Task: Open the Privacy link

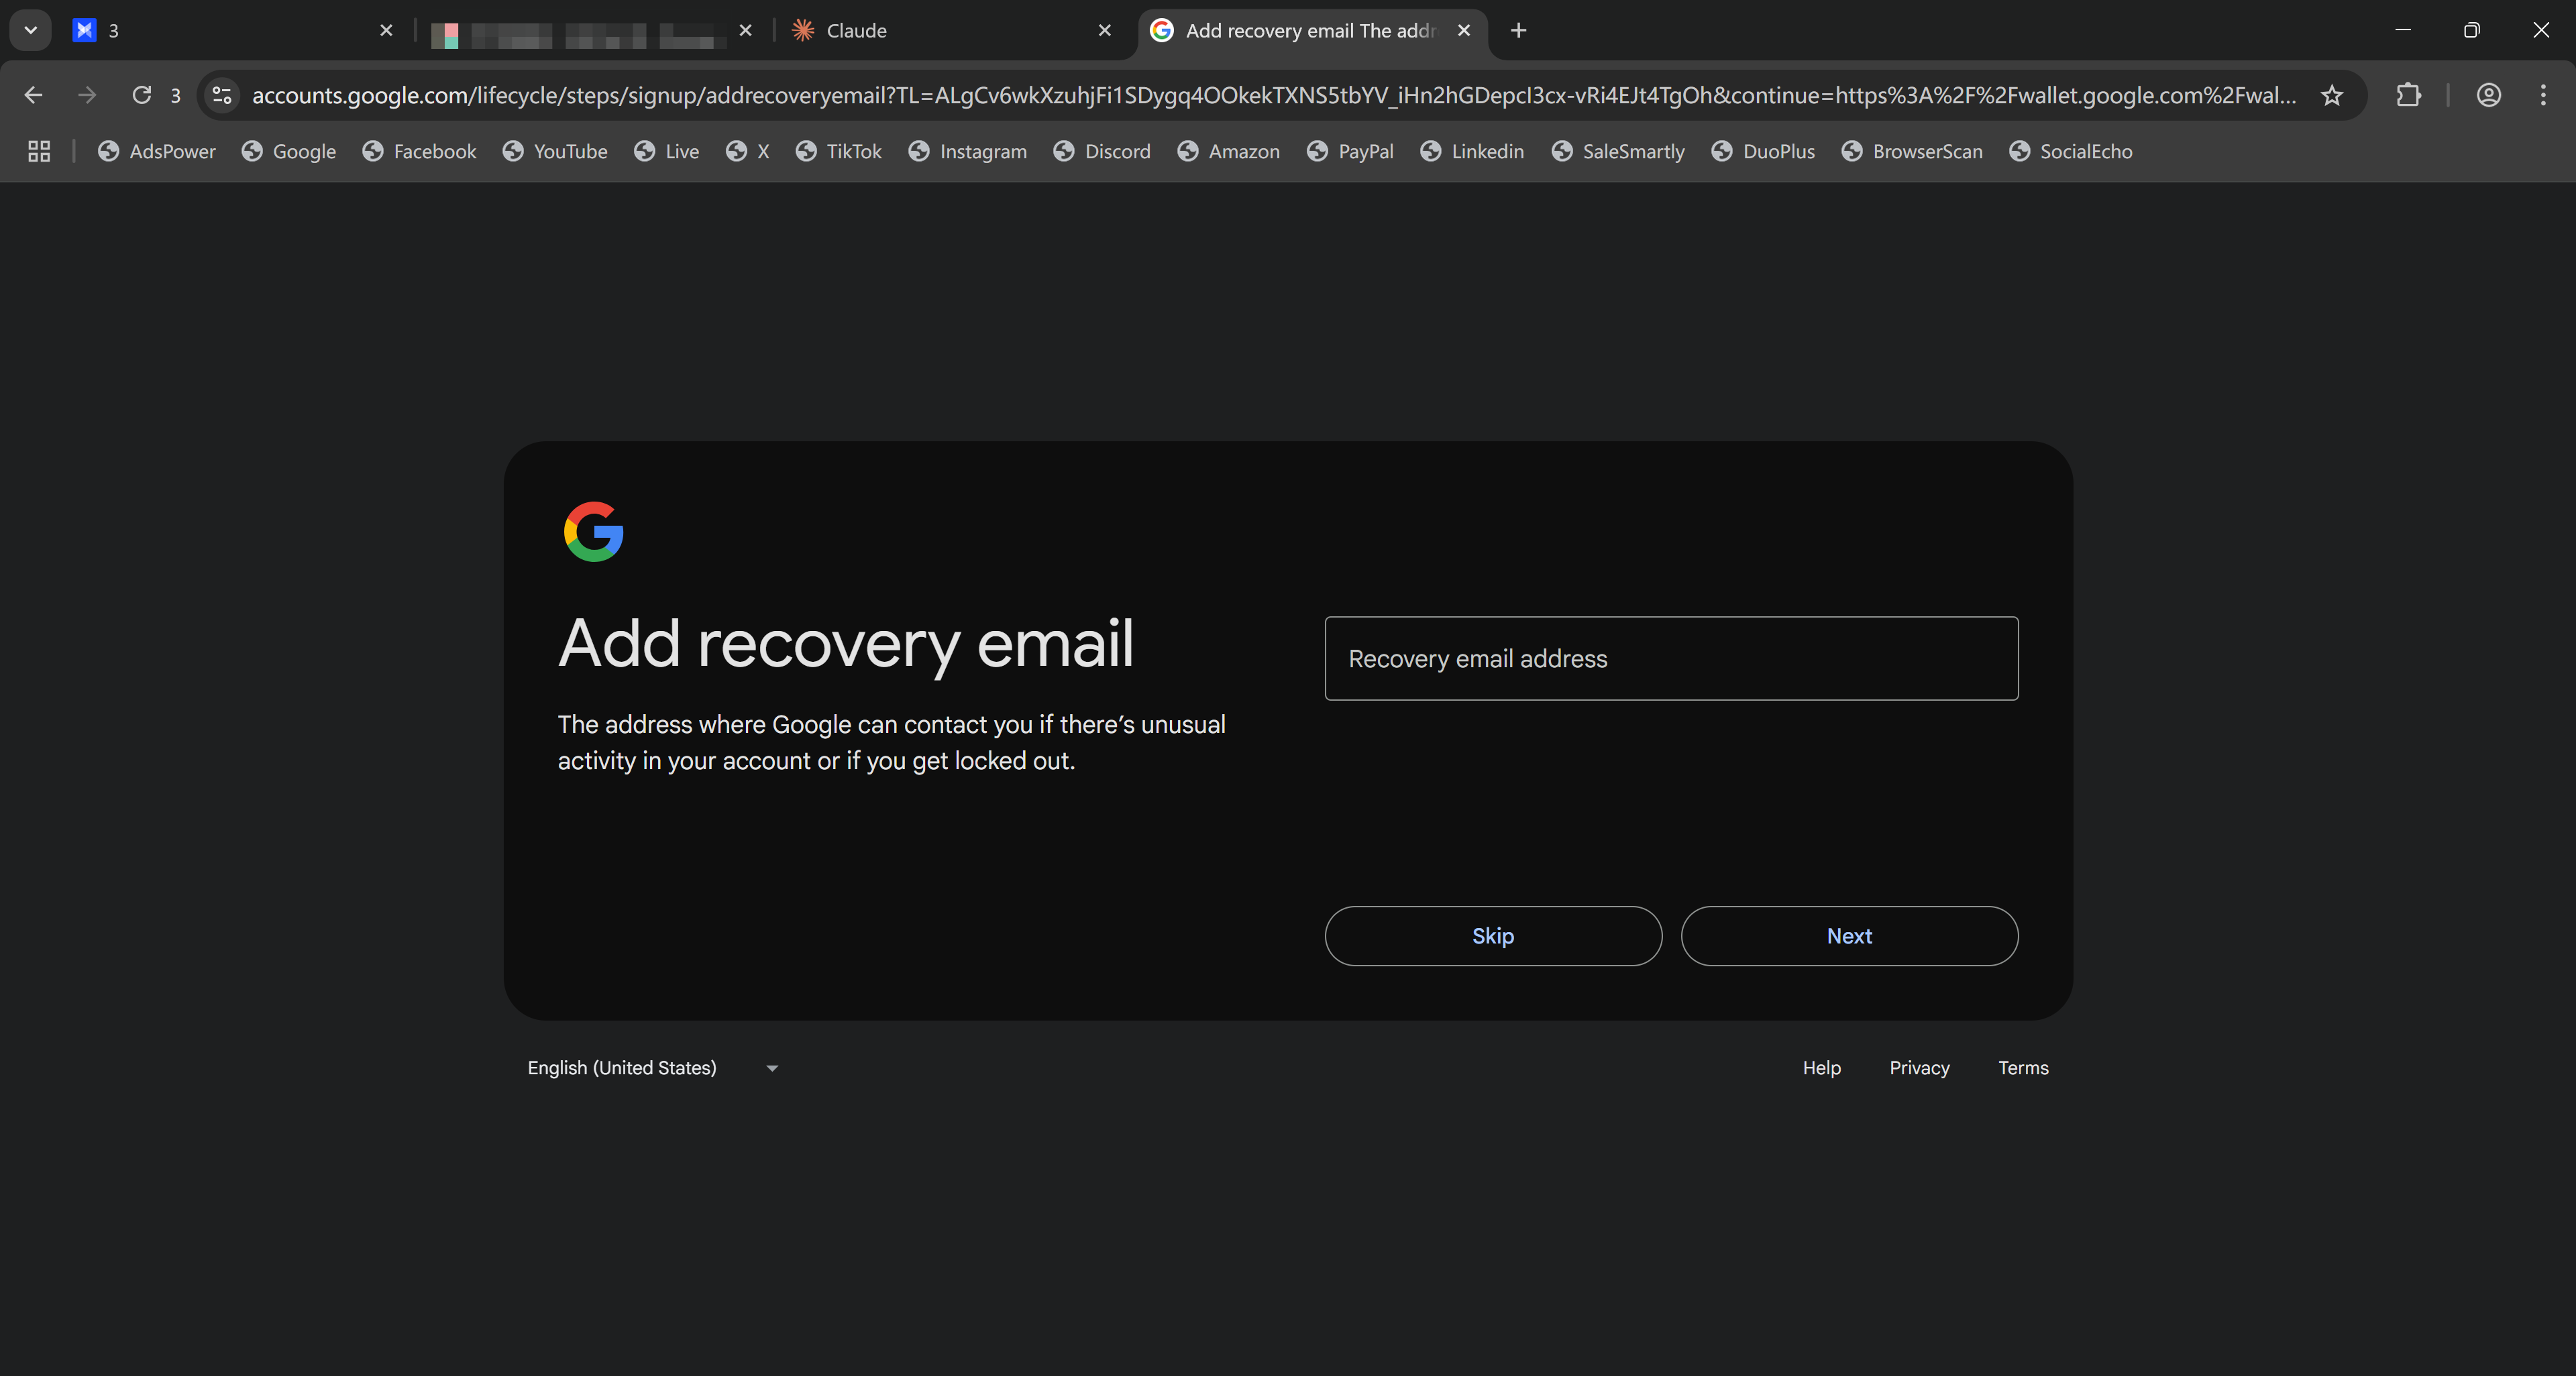Action: [1919, 1068]
